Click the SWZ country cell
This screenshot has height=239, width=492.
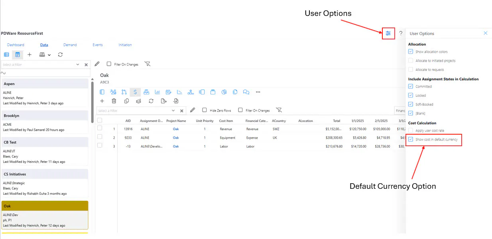276,129
